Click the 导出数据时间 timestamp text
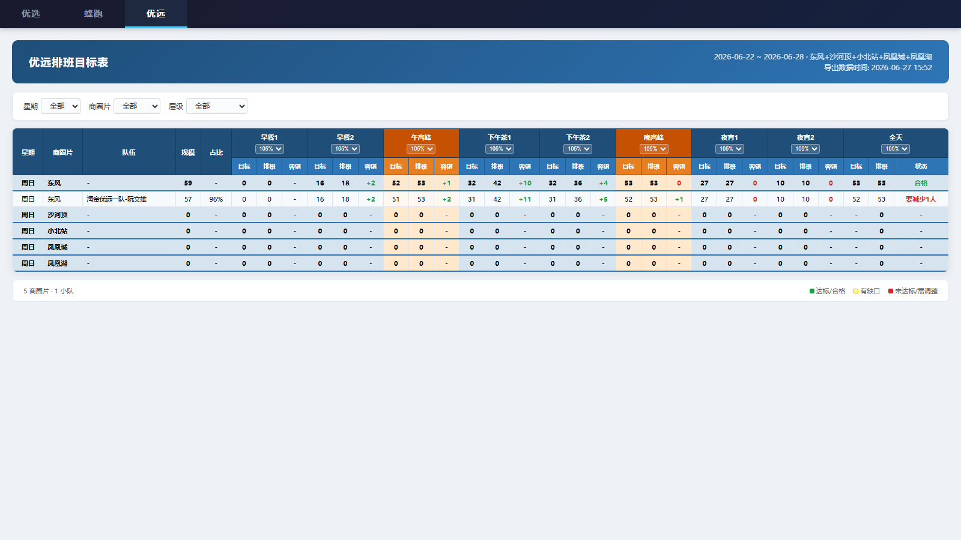Viewport: 961px width, 540px height. coord(878,68)
